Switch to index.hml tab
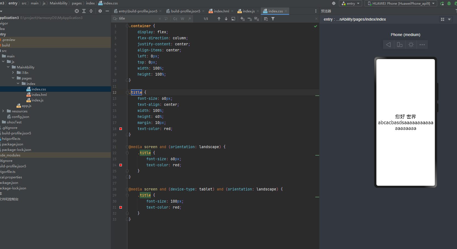The image size is (457, 249). [221, 11]
